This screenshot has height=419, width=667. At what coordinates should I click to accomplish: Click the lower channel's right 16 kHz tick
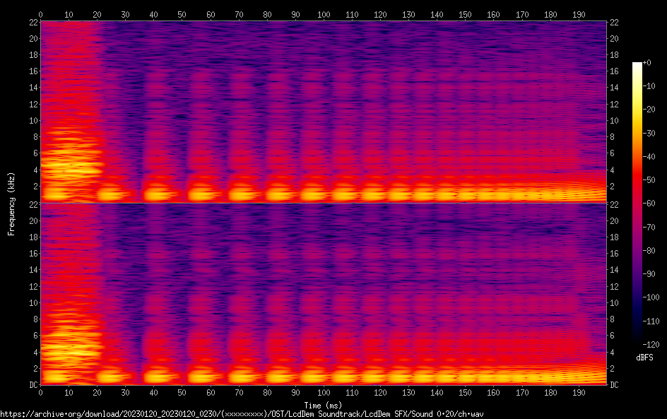coord(614,254)
